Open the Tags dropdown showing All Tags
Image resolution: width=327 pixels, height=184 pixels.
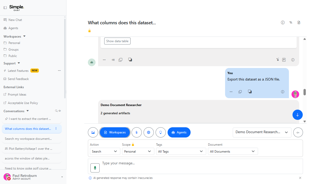click(x=181, y=151)
